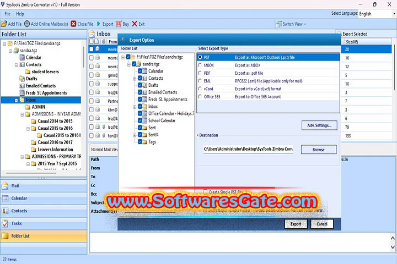Collapse the Contacts node in main Folder List
This screenshot has width=397, height=264.
16,65
